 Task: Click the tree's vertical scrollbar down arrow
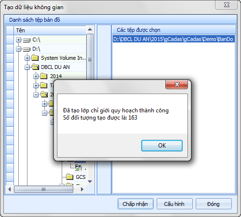(x=90, y=181)
